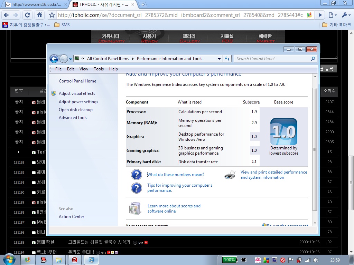Bookmark page with the star icon

[x=52, y=15]
